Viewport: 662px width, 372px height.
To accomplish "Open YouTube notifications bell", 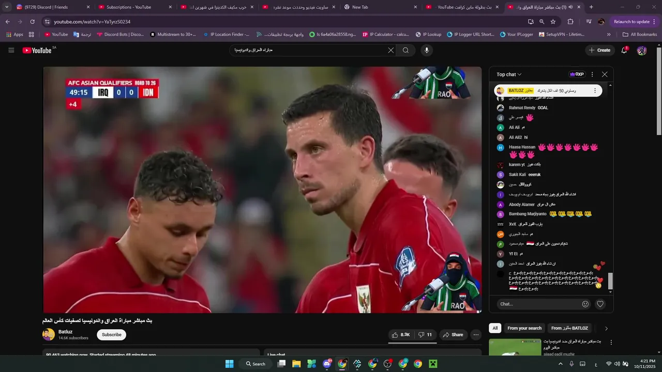I will pos(624,50).
